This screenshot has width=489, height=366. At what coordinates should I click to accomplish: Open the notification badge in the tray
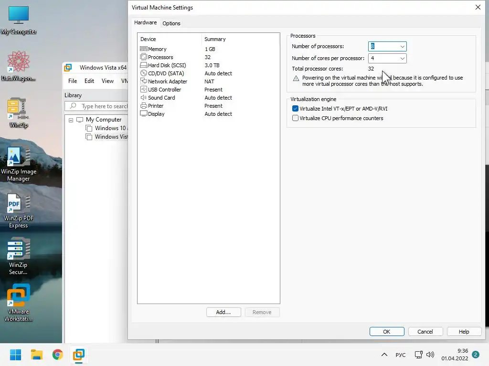pyautogui.click(x=476, y=355)
